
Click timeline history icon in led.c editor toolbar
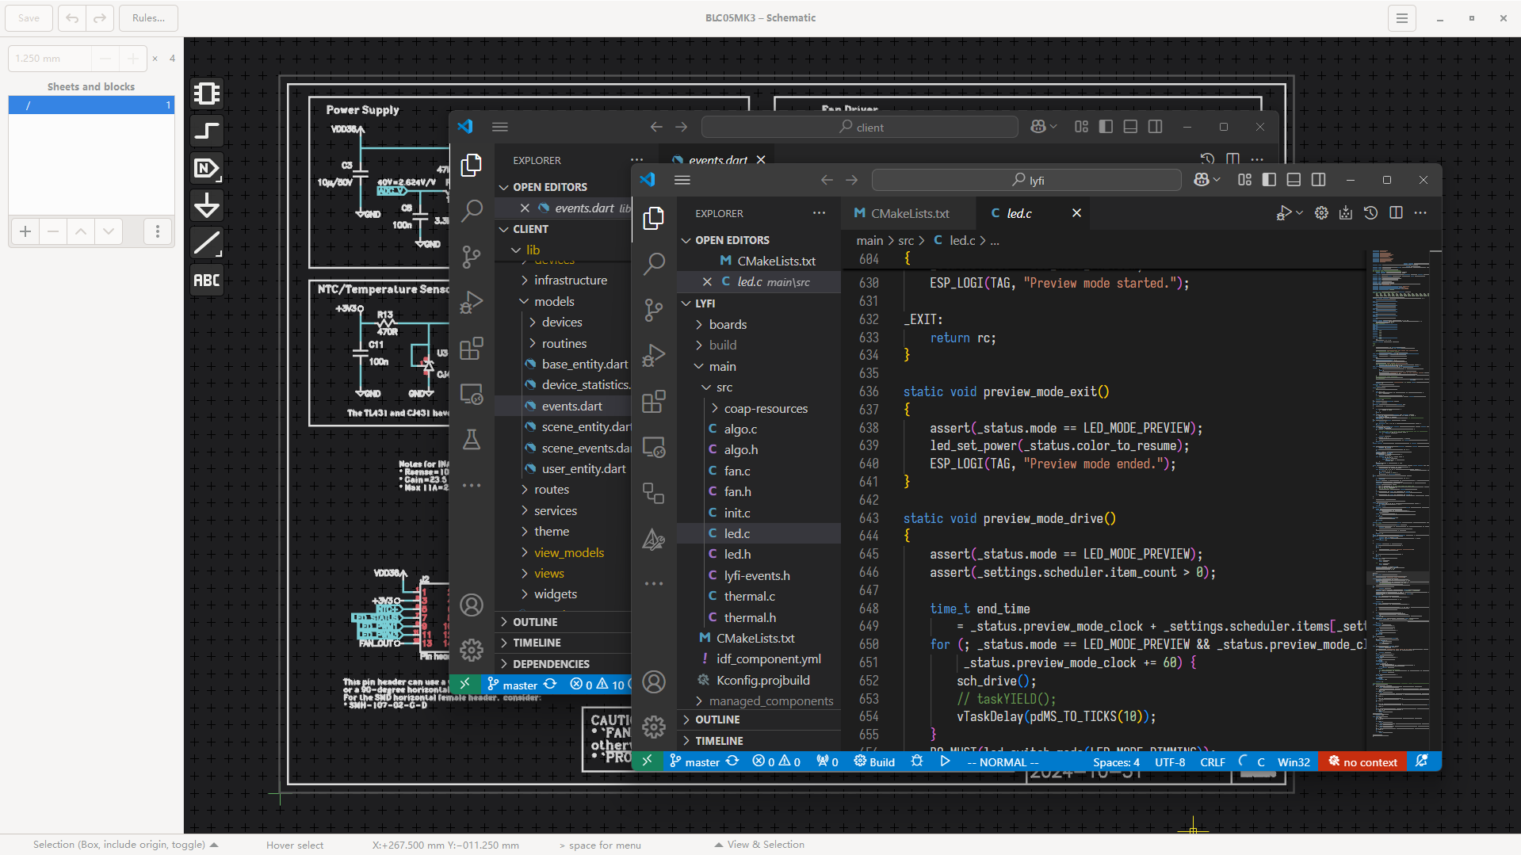1371,213
